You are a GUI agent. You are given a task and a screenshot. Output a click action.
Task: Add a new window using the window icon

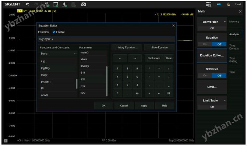click(56, 4)
